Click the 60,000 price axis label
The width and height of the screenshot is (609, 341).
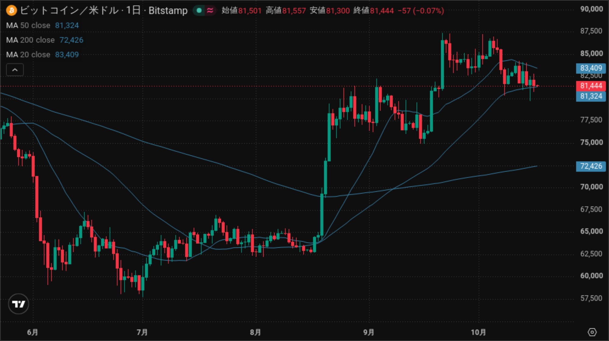(x=591, y=276)
